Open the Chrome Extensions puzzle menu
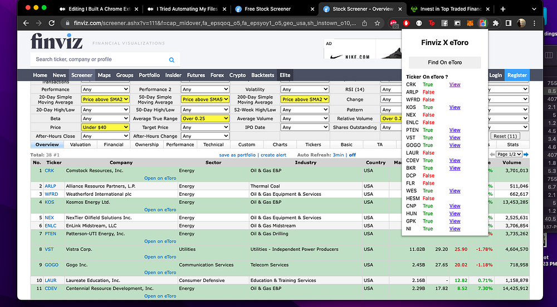Viewport: 557px width, 307px height. (495, 23)
